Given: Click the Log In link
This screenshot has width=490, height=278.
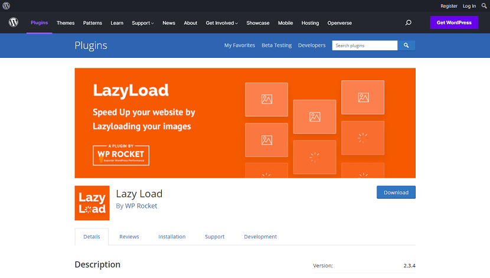Looking at the screenshot, I should [x=469, y=6].
